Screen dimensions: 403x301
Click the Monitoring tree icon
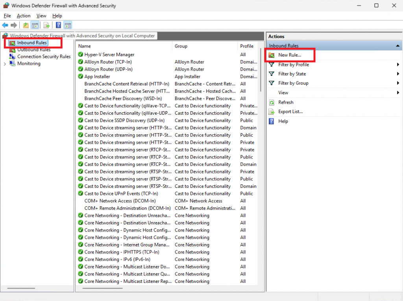point(12,63)
